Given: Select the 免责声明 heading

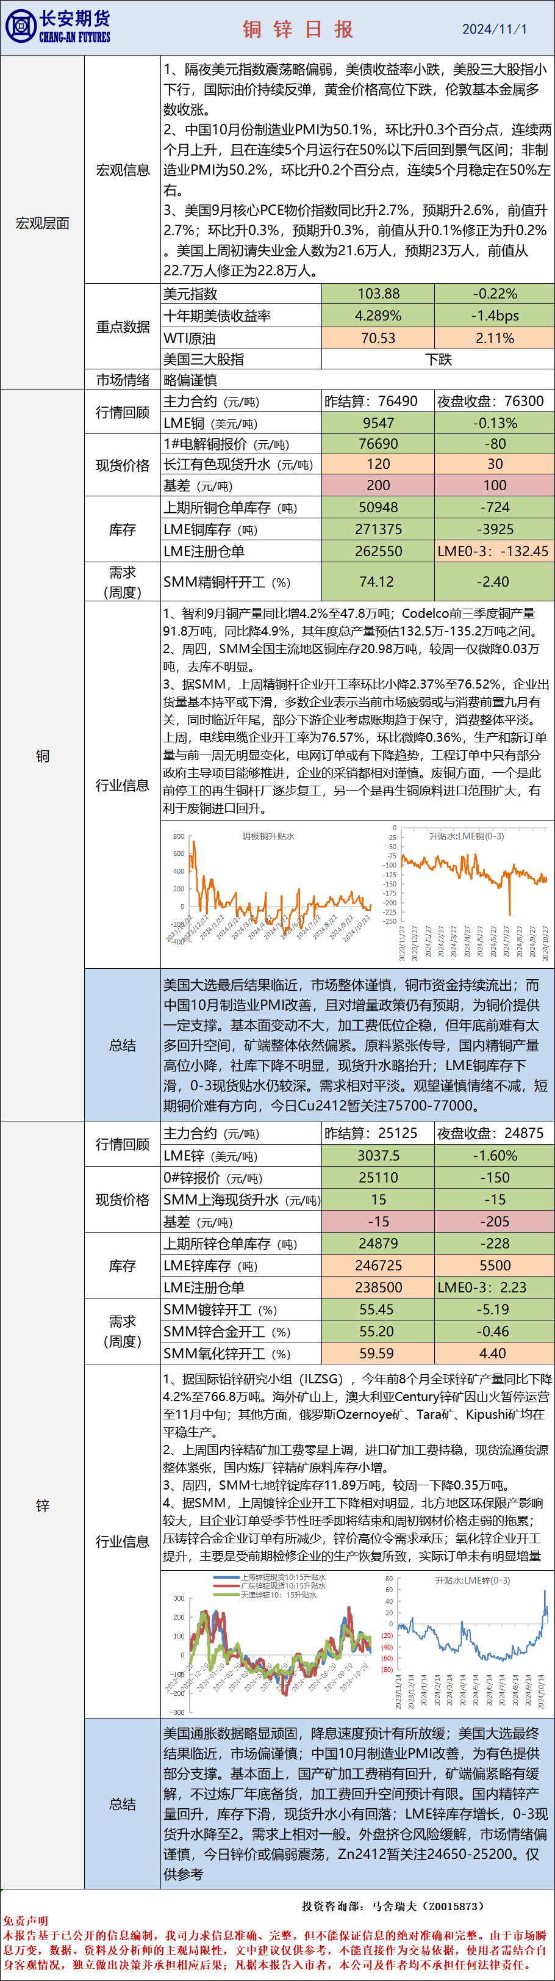Looking at the screenshot, I should 26,1920.
